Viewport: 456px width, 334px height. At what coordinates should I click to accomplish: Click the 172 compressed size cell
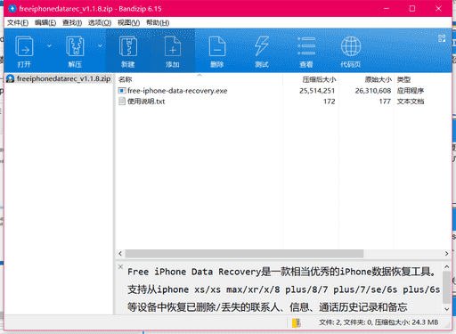tap(329, 102)
